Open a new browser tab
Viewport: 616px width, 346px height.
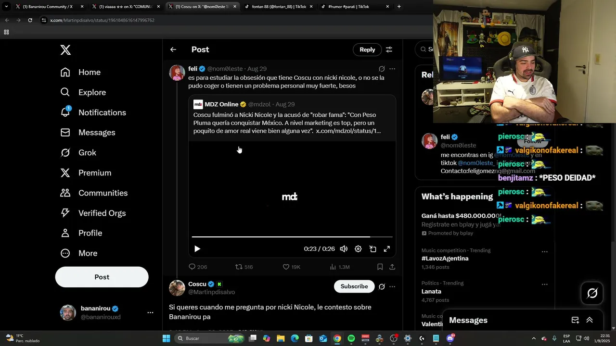point(399,7)
